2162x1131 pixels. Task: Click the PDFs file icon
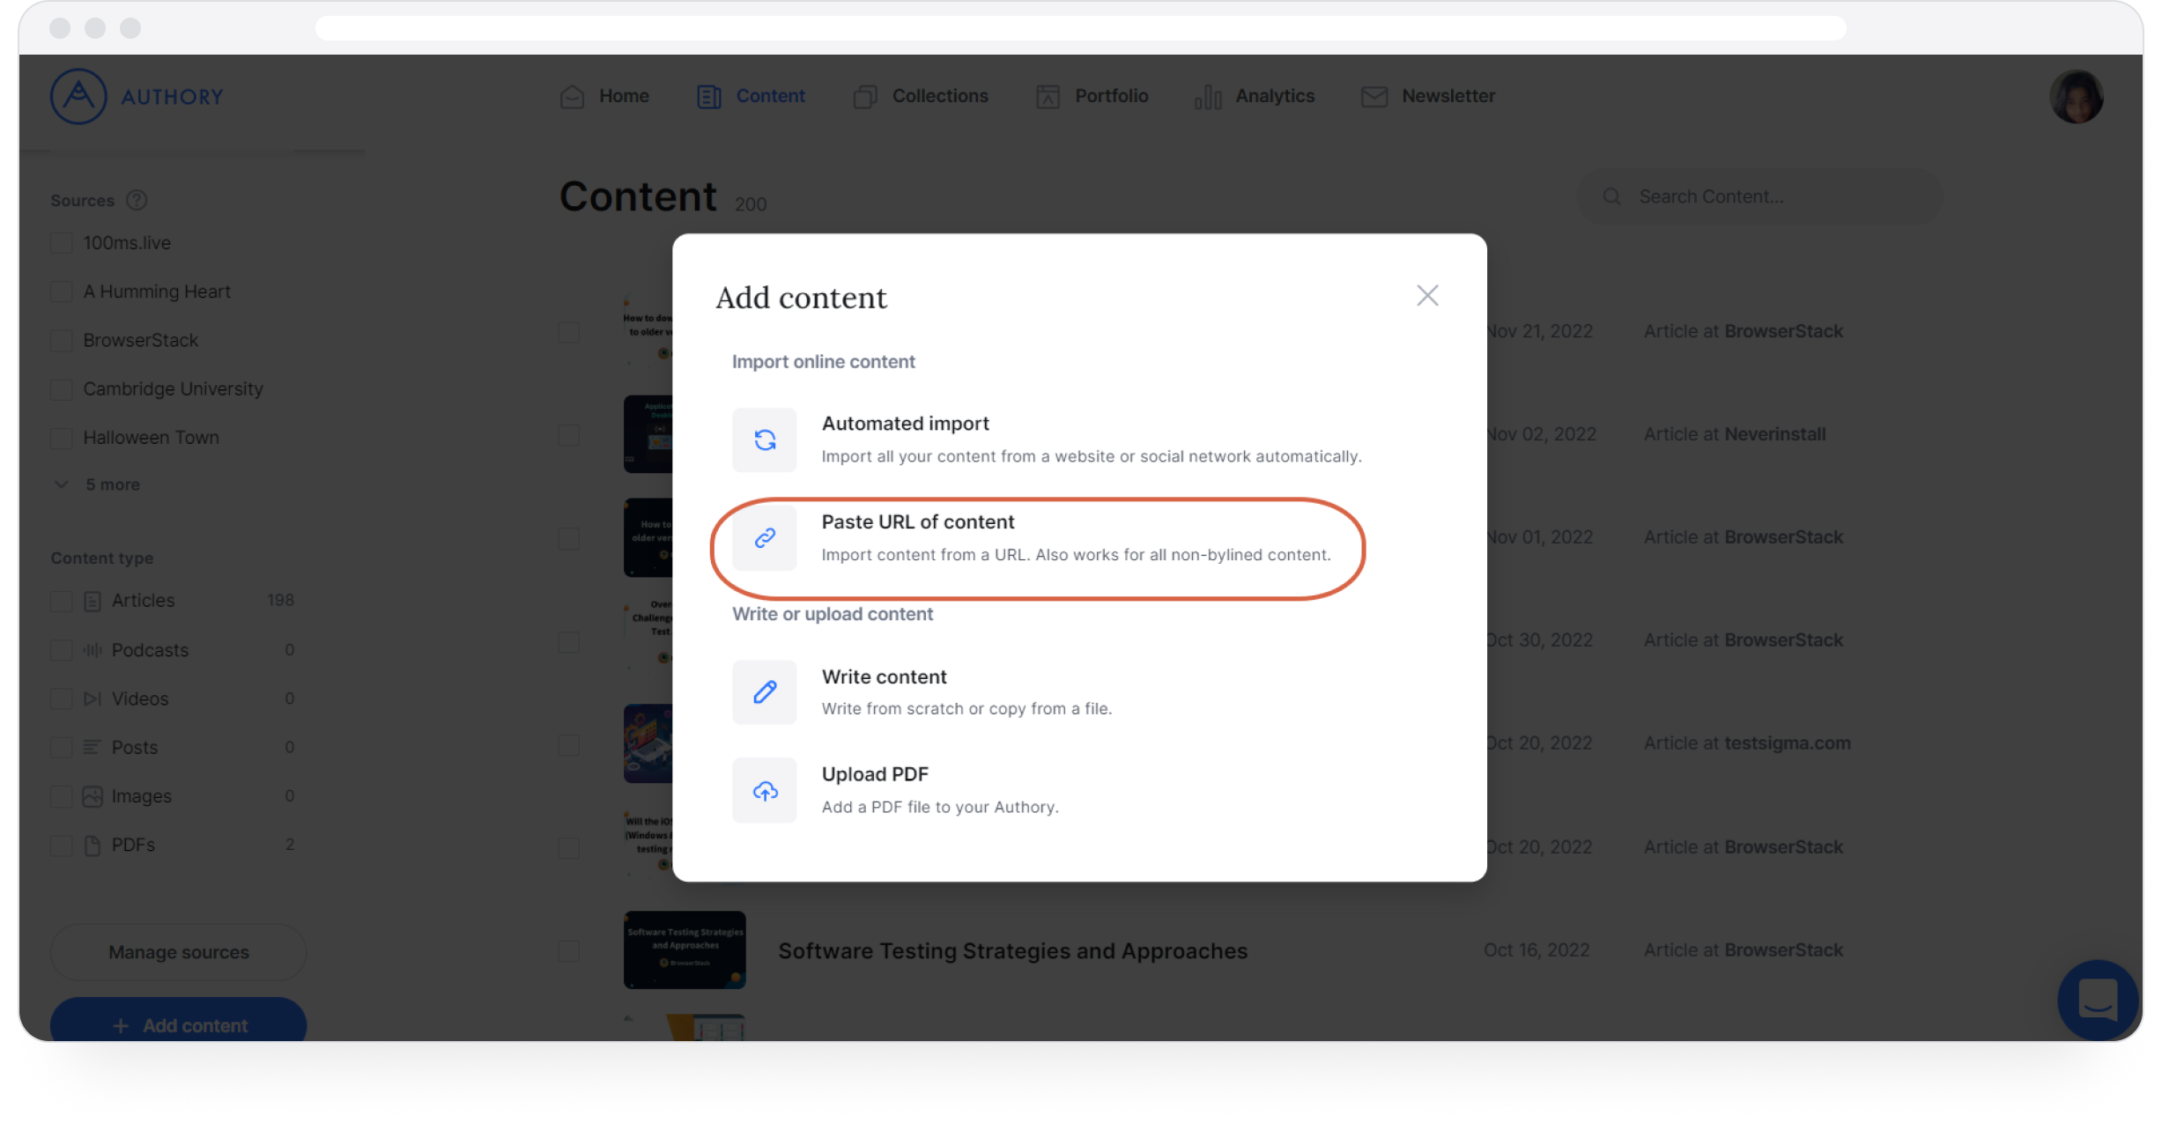pos(93,846)
